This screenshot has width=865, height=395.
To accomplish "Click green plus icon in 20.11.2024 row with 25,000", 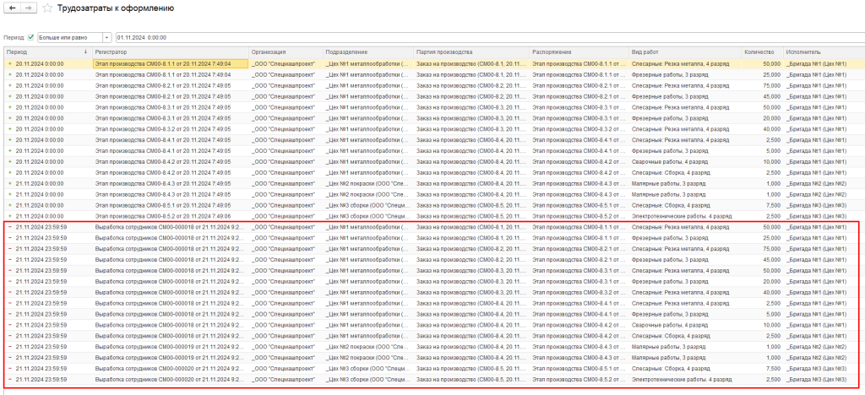I will click(x=9, y=74).
